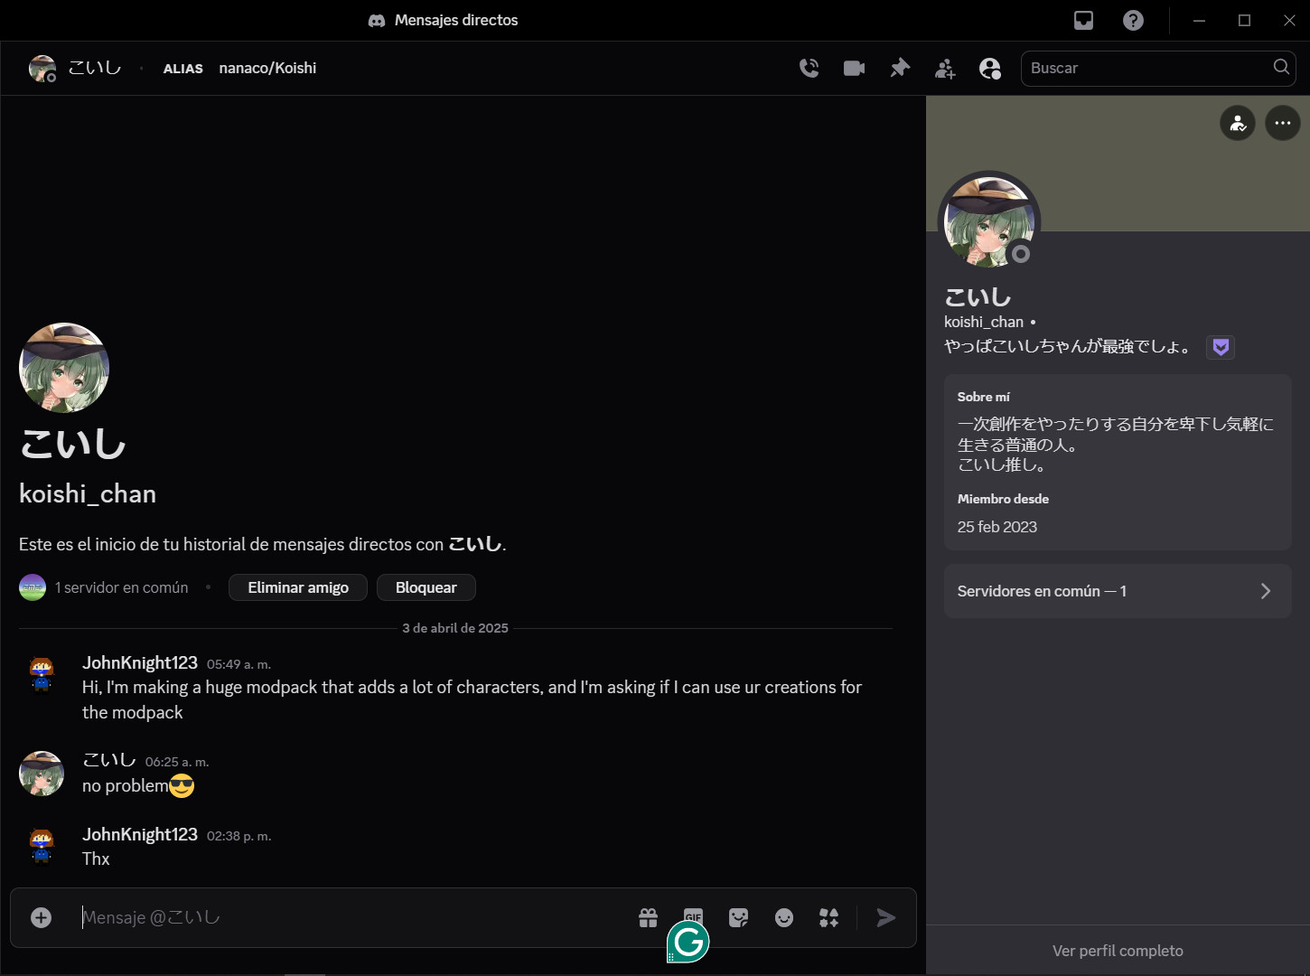Screen dimensions: 1310x976
Task: Open the inbox icon in title bar
Action: [1083, 20]
